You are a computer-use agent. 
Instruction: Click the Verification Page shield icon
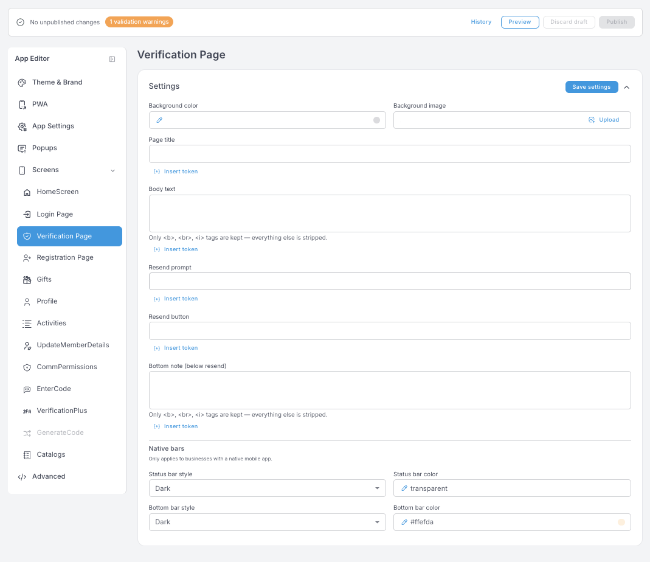[27, 236]
